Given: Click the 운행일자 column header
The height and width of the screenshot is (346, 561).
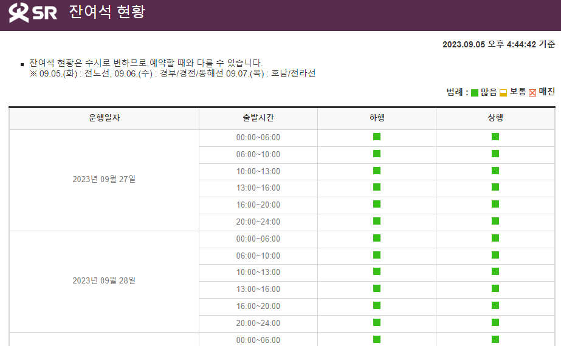Looking at the screenshot, I should 104,118.
